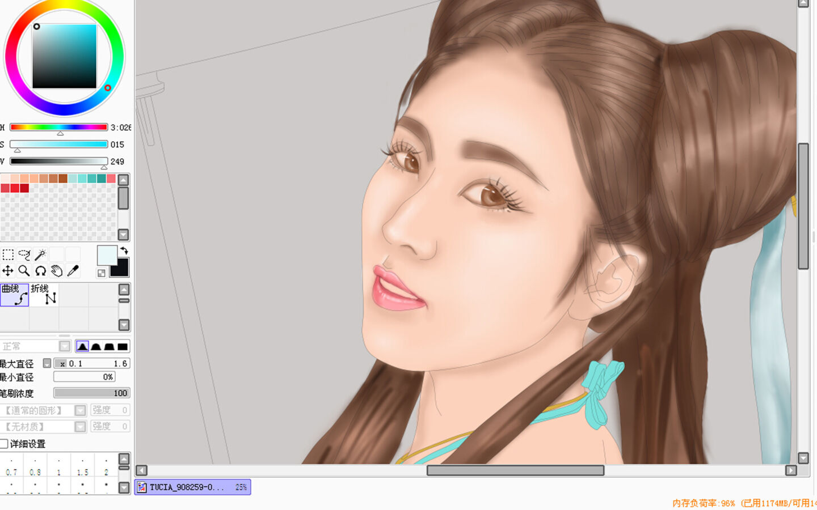Pick the eyedropper color picker tool
Viewport: 817px width, 510px height.
73,271
